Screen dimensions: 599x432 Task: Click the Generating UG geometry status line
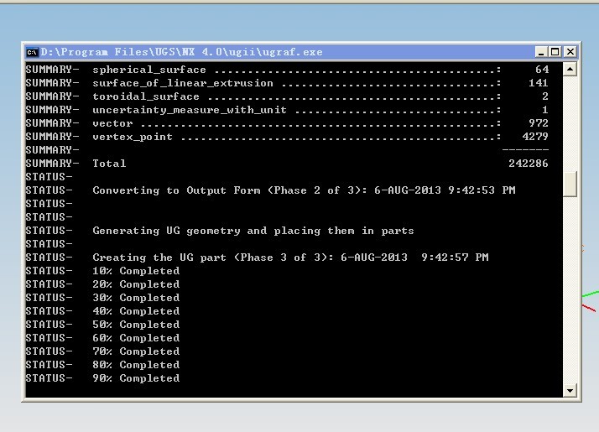253,231
